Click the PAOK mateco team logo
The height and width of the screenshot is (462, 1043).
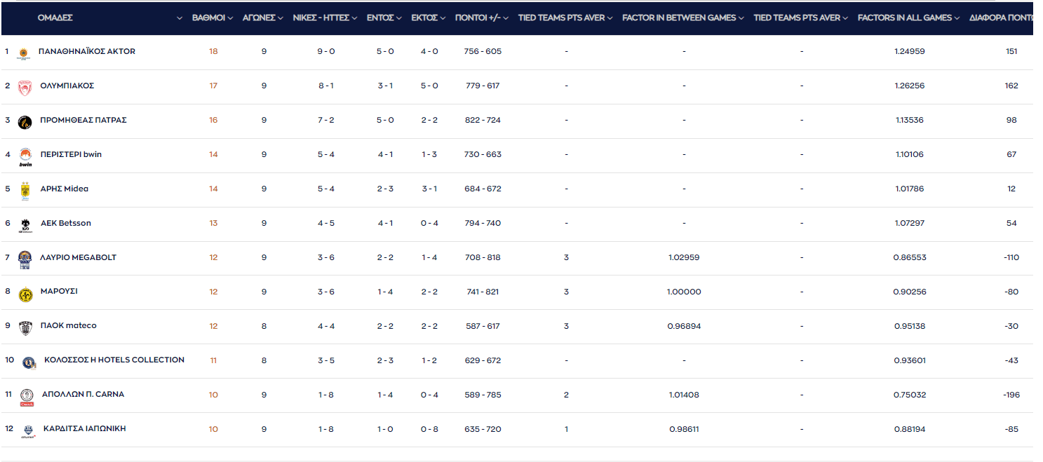pos(25,327)
